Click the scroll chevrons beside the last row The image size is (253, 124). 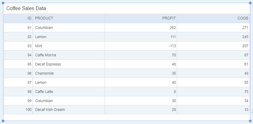[x=252, y=111]
